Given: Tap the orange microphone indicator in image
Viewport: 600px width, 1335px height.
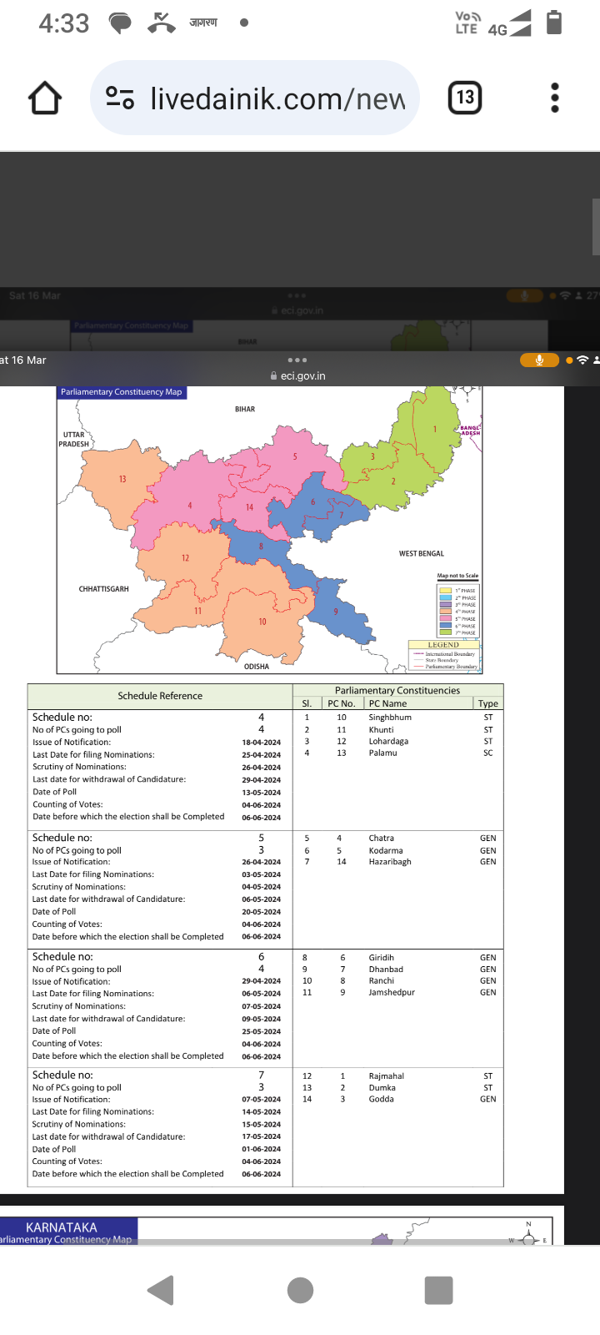Looking at the screenshot, I should (x=539, y=360).
